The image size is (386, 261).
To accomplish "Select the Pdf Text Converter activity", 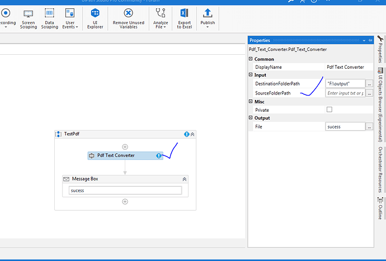I will [x=125, y=155].
